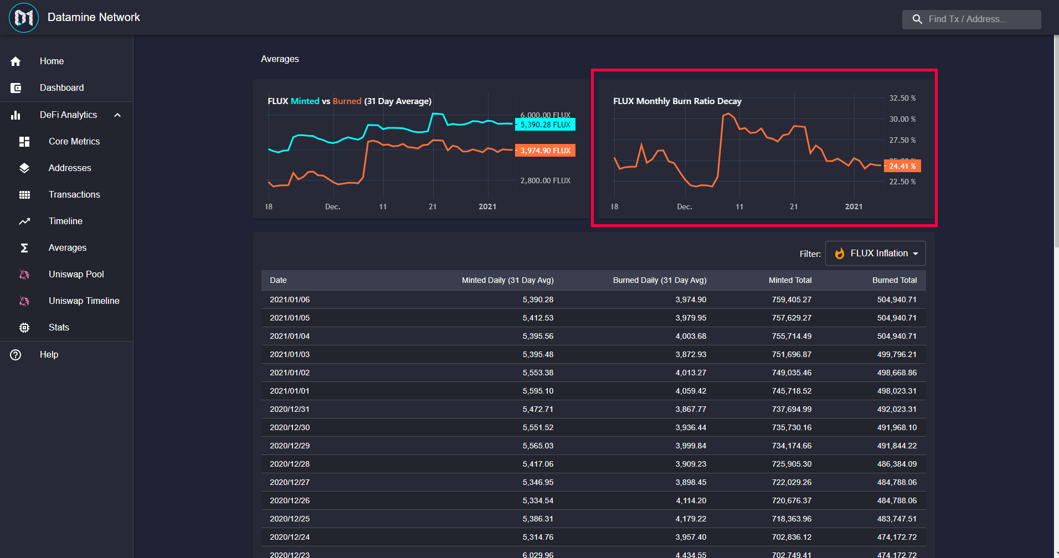
Task: Click the Dashboard wallet icon
Action: [16, 88]
